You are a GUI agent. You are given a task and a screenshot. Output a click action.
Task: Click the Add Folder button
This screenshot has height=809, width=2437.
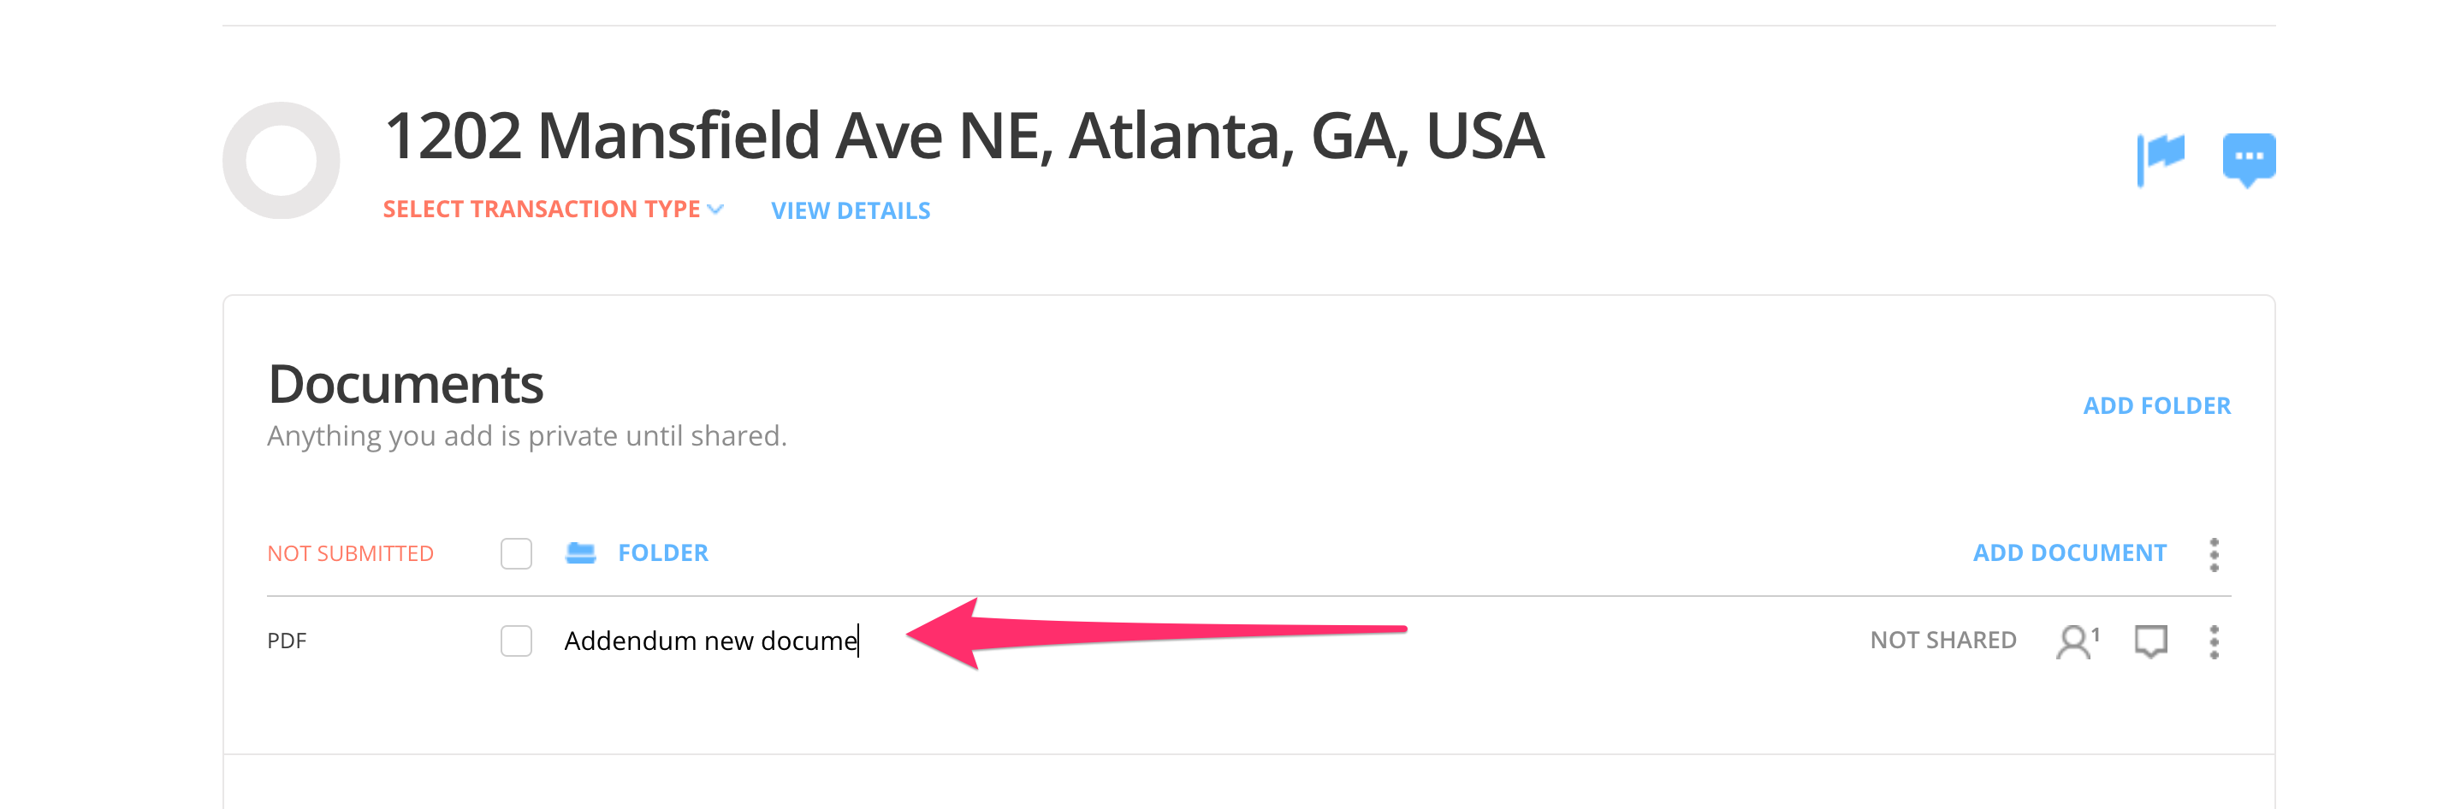(2156, 405)
